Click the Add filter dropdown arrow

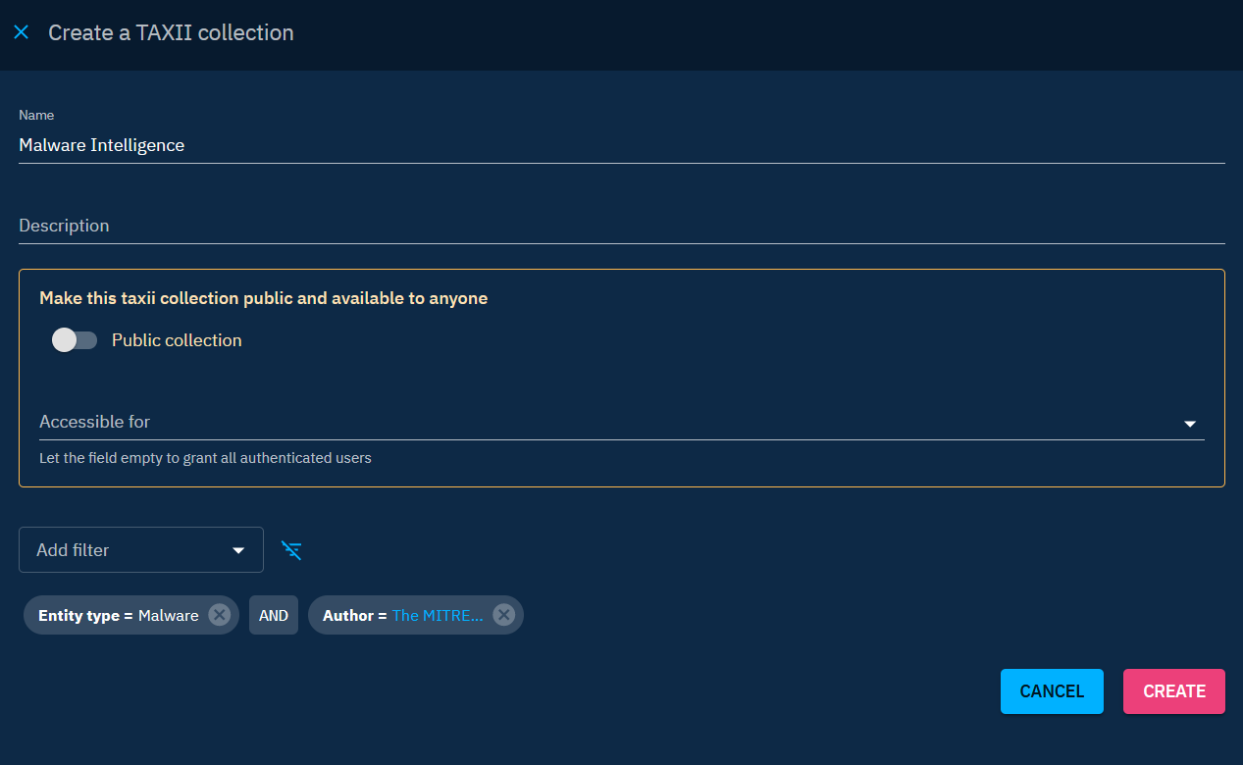click(238, 550)
